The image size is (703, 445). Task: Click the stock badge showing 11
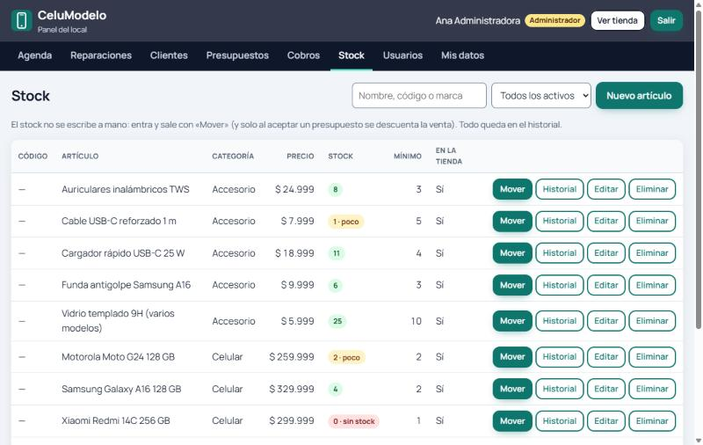click(x=337, y=253)
